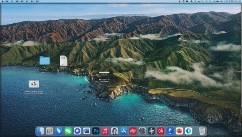Open WeChat from the Dock
The height and width of the screenshot is (137, 242).
coord(68,131)
